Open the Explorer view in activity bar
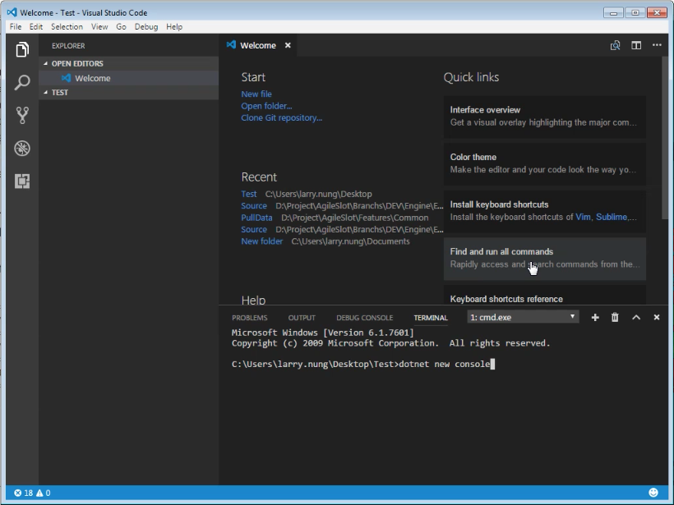The image size is (674, 505). (22, 49)
